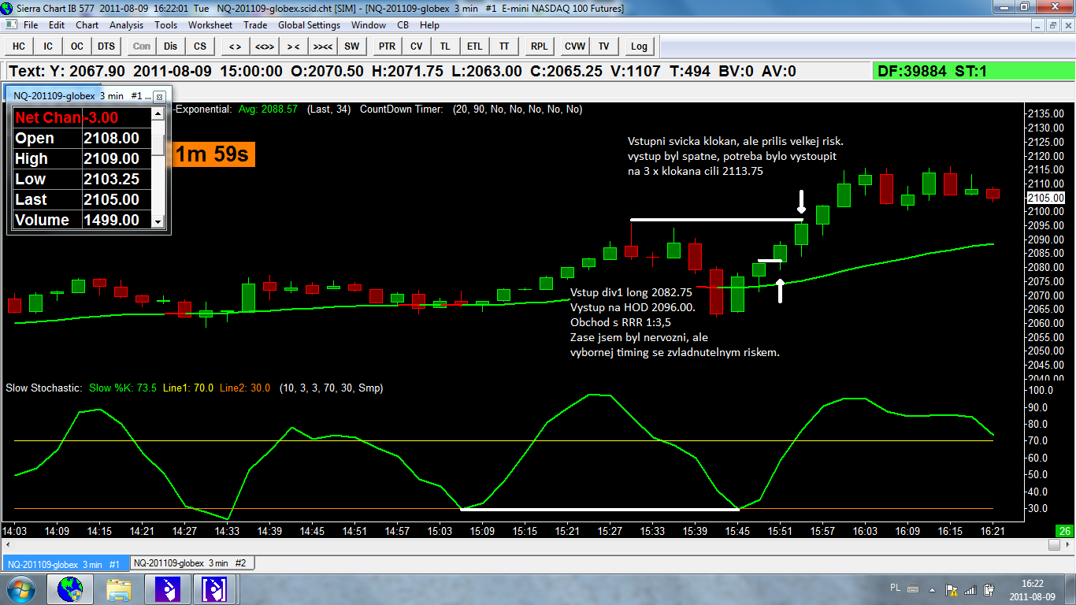This screenshot has width=1076, height=605.
Task: Toggle the CV toolbar button
Action: (x=417, y=46)
